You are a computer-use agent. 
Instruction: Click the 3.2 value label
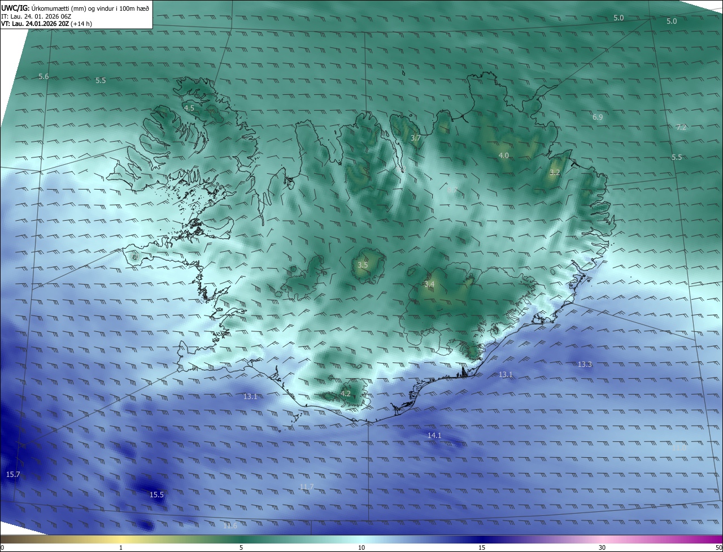(555, 172)
